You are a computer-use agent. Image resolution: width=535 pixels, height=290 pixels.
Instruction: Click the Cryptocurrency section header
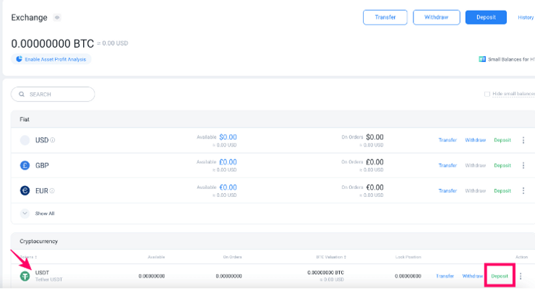39,242
